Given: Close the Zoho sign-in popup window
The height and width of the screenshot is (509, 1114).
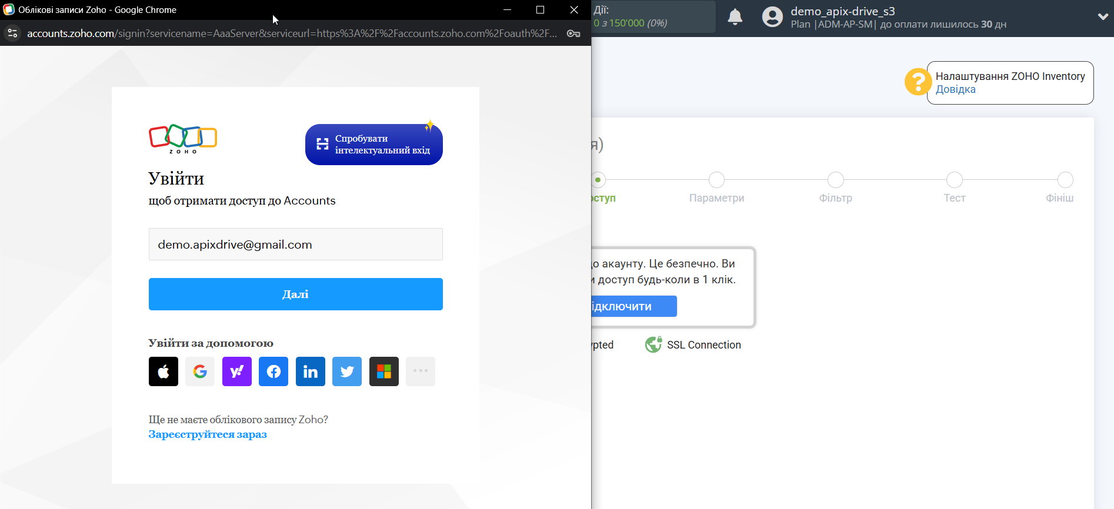Looking at the screenshot, I should (574, 9).
